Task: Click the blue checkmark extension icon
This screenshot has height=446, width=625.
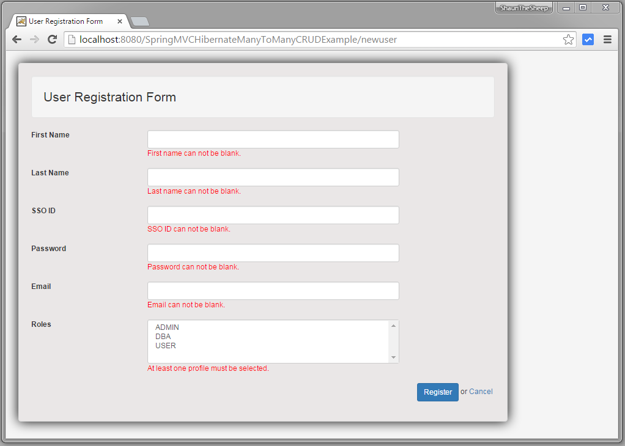Action: (x=588, y=39)
